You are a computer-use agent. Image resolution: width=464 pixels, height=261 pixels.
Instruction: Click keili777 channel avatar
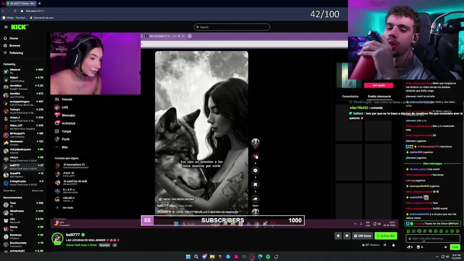(x=57, y=239)
